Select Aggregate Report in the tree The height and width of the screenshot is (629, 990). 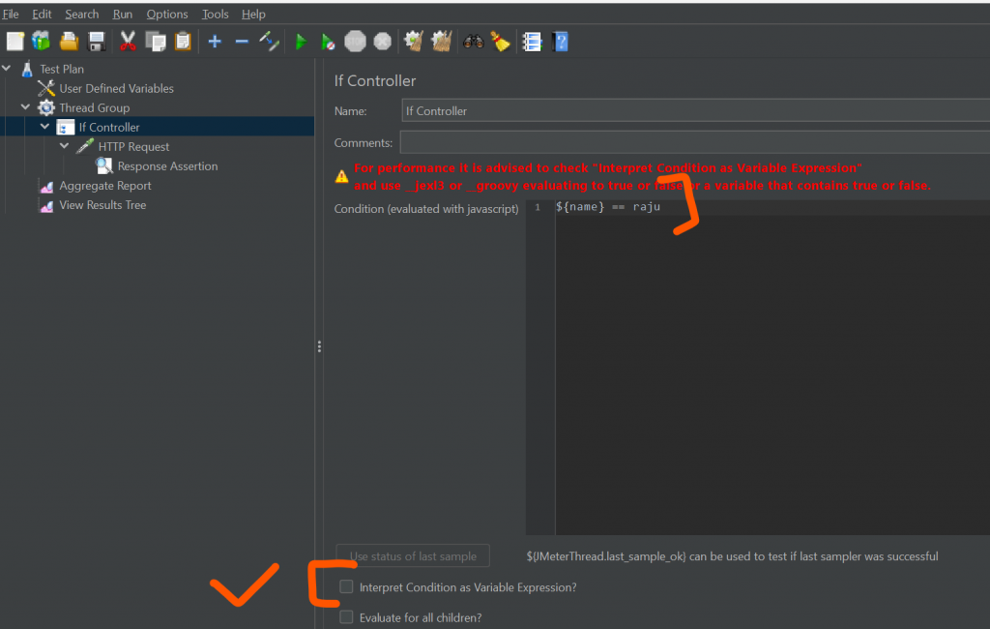(104, 186)
